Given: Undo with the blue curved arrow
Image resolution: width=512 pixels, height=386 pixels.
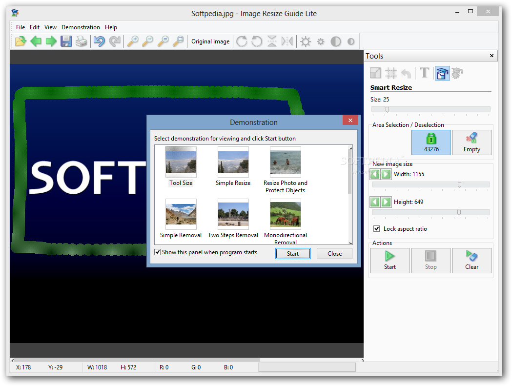Looking at the screenshot, I should [x=99, y=41].
